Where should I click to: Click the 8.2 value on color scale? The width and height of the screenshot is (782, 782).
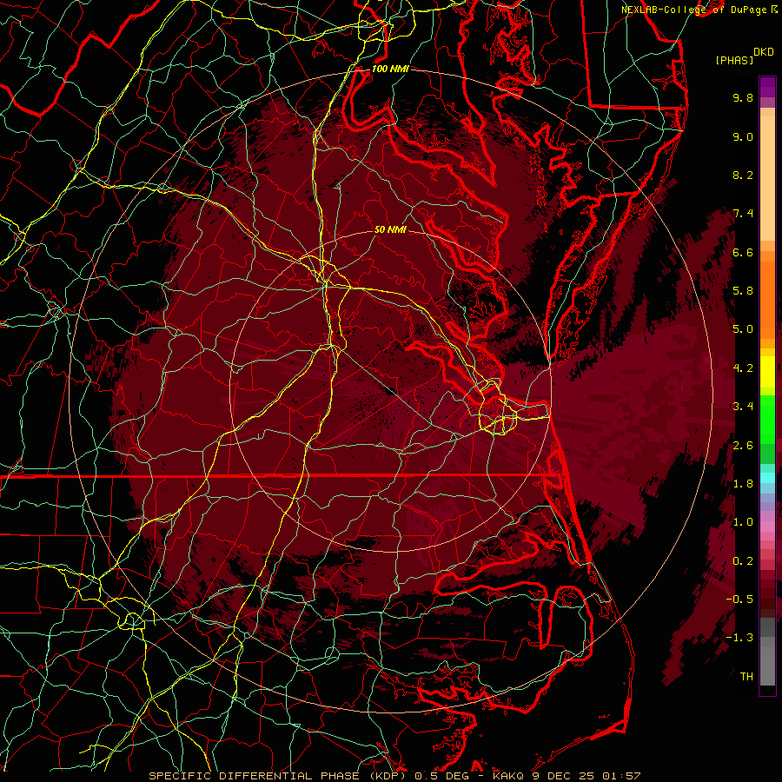click(x=743, y=175)
